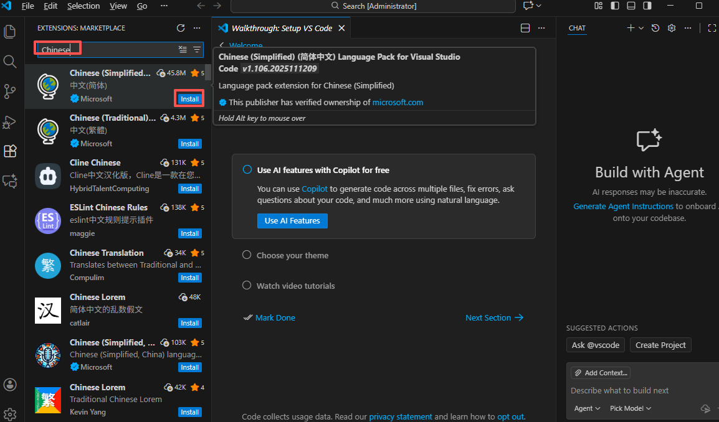
Task: Toggle the primary side bar visibility
Action: pyautogui.click(x=615, y=6)
